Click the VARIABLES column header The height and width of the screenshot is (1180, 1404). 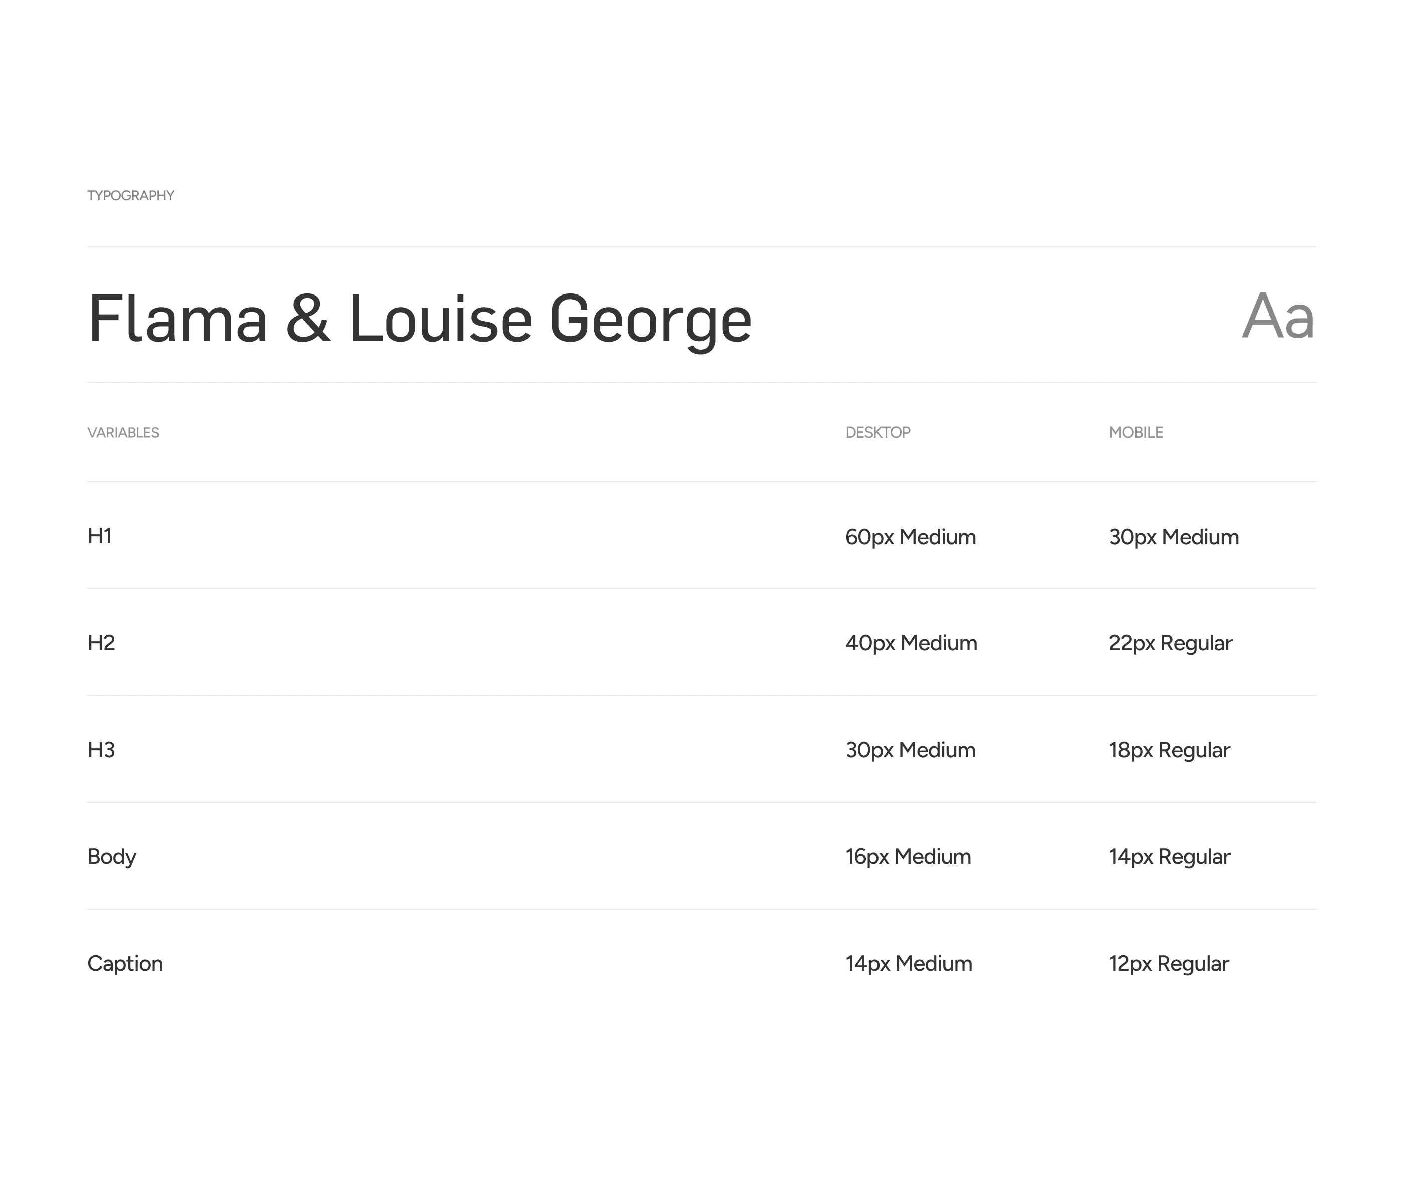[123, 433]
